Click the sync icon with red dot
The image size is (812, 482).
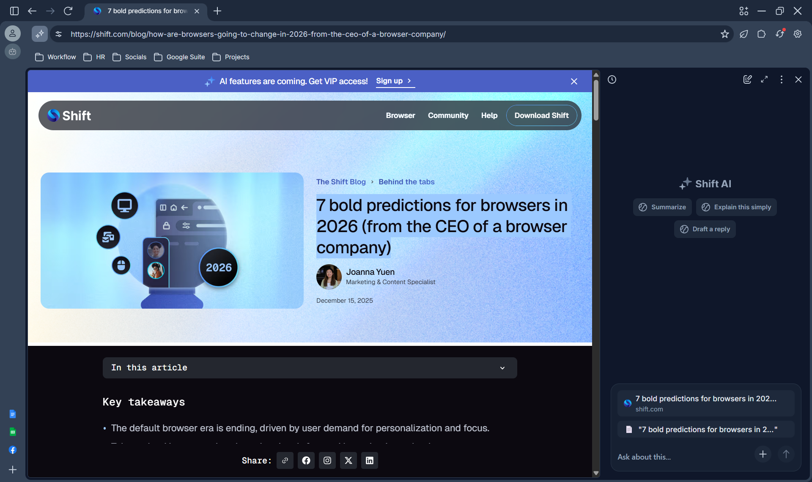pos(780,33)
